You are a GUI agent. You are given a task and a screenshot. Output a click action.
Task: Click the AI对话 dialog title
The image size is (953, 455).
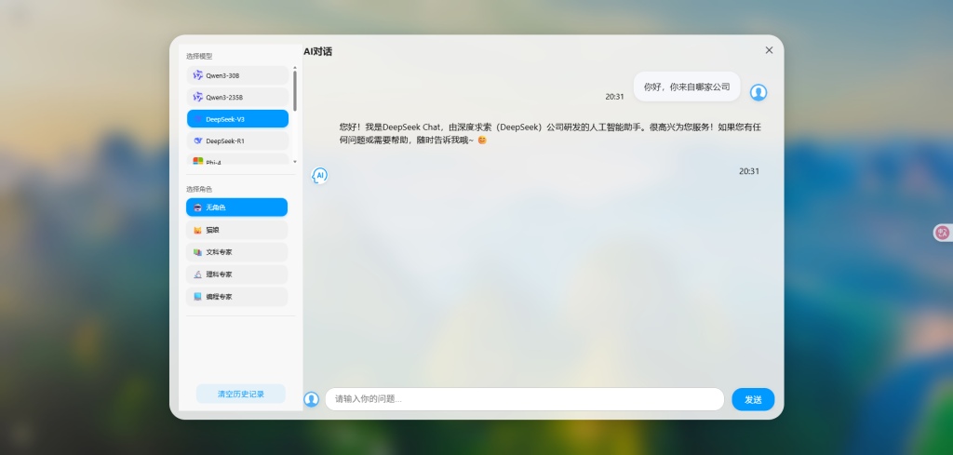point(318,51)
